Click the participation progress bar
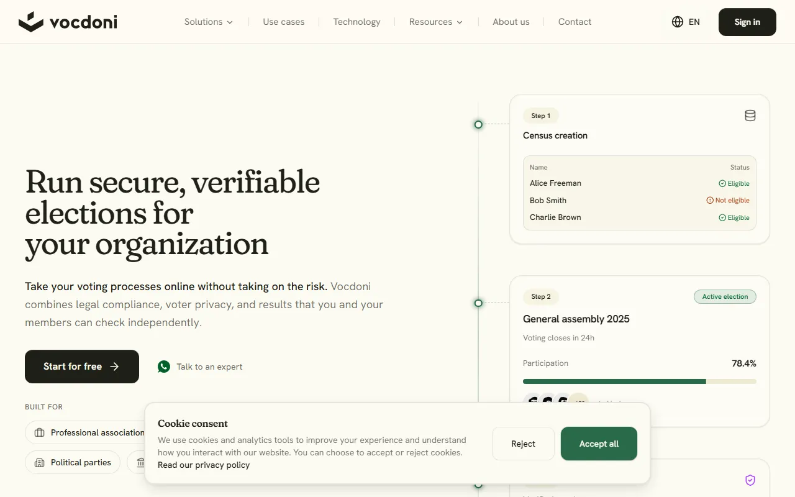This screenshot has width=795, height=497. coord(640,381)
